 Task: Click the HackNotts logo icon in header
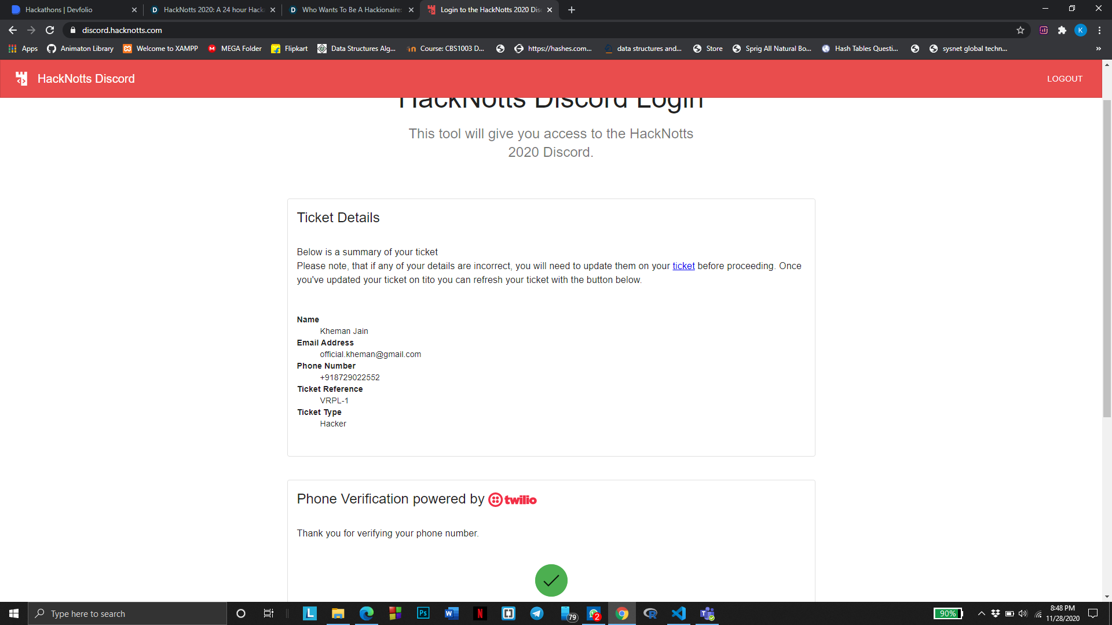pyautogui.click(x=21, y=79)
